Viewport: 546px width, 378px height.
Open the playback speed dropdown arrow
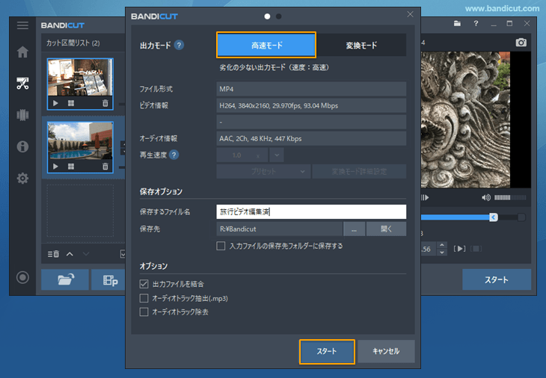point(277,155)
